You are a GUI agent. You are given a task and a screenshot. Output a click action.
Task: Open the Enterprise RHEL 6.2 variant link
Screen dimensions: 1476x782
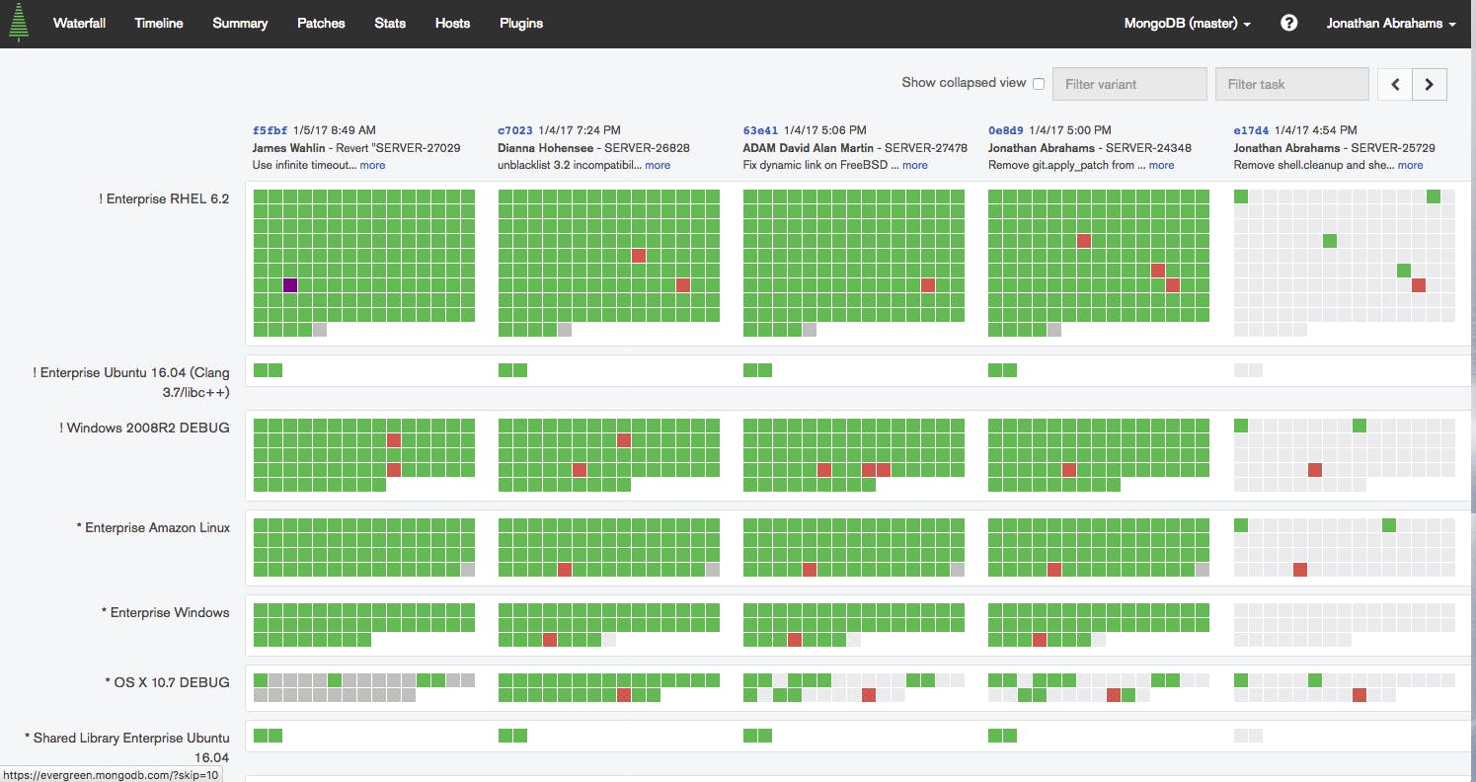tap(164, 198)
